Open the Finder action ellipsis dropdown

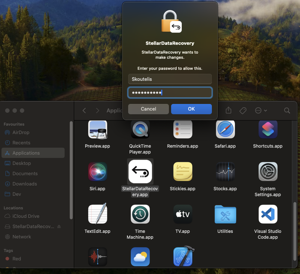pos(261,111)
